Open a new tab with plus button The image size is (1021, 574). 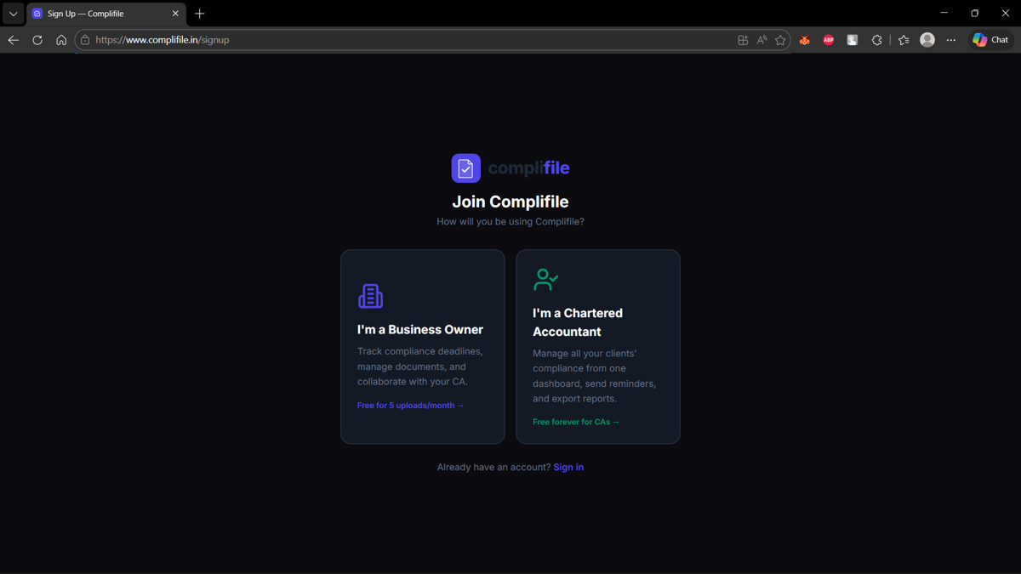[x=200, y=14]
